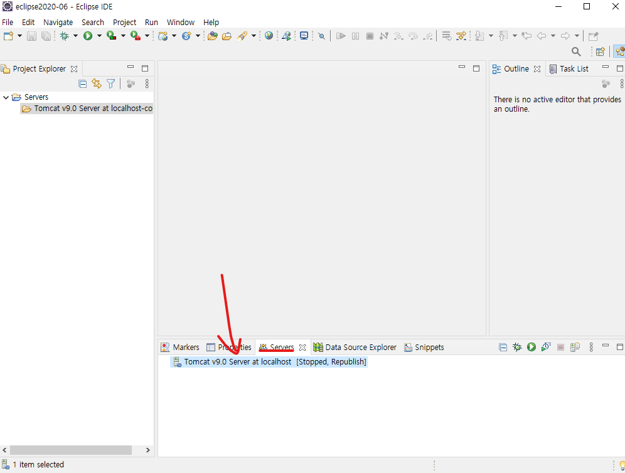Click the Open Perspective icon
The height and width of the screenshot is (473, 625).
[601, 51]
